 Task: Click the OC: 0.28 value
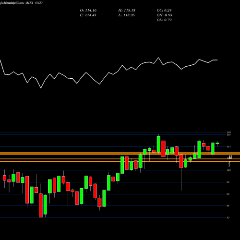(x=164, y=11)
